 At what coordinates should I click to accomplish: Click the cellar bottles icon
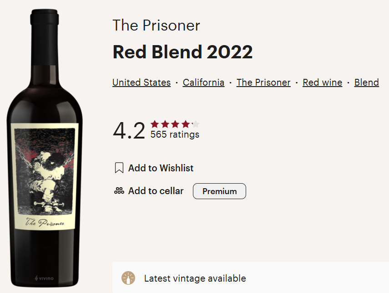click(119, 191)
